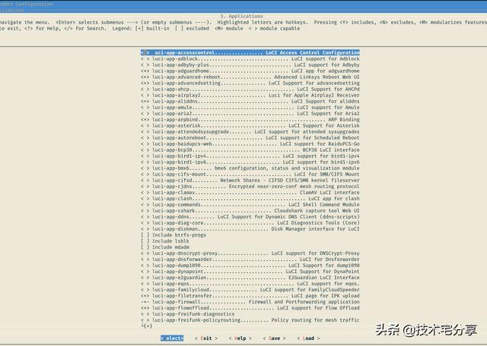Select the luci-app-bird1-ipv6 row

click(250, 162)
